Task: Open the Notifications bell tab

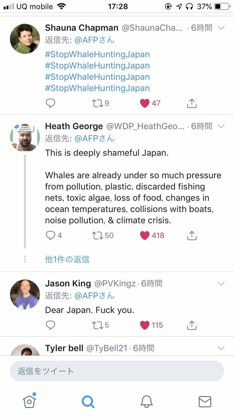Action: tap(146, 401)
